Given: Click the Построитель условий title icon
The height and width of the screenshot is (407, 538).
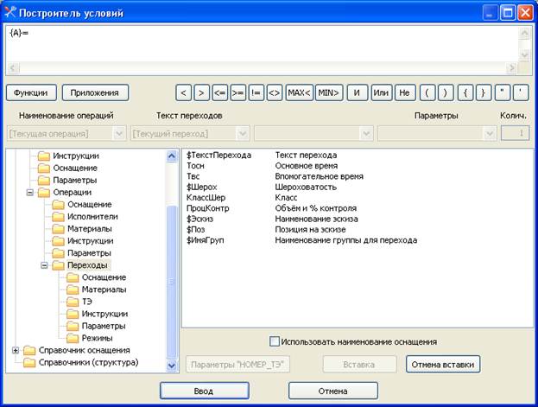Looking at the screenshot, I should (10, 13).
